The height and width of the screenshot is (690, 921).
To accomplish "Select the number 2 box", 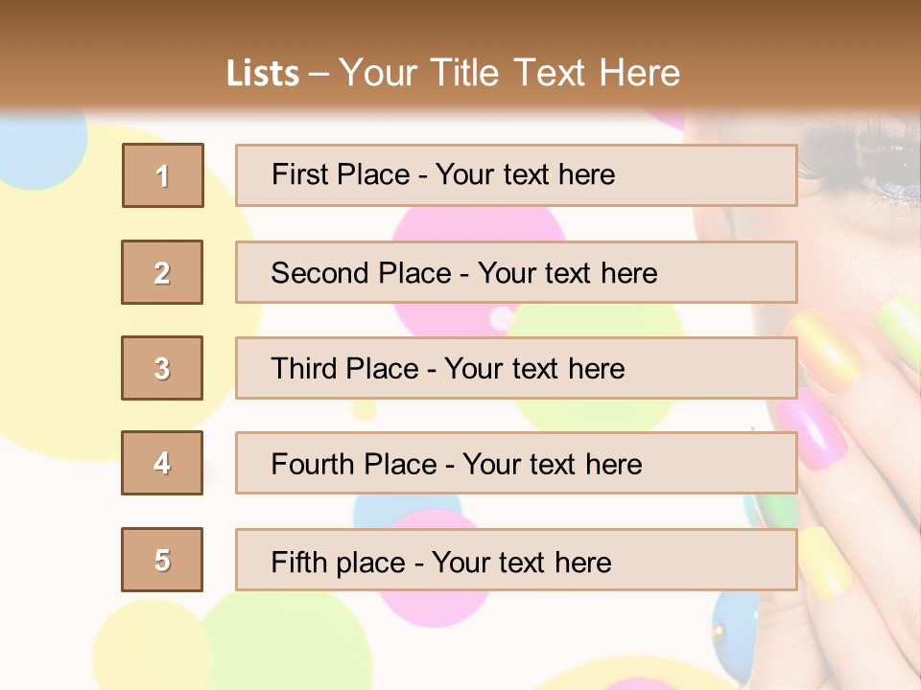I will 162,272.
